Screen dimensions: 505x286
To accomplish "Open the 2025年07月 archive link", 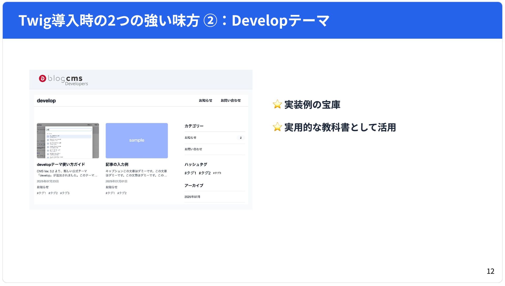I will (192, 197).
